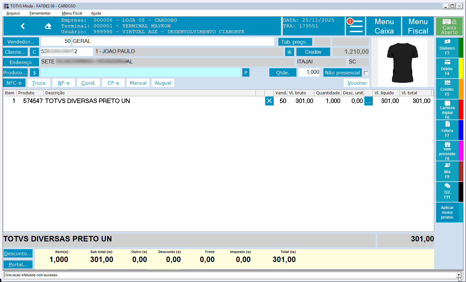Image resolution: width=466 pixels, height=282 pixels.
Task: Select the NF-e tab
Action: [64, 83]
